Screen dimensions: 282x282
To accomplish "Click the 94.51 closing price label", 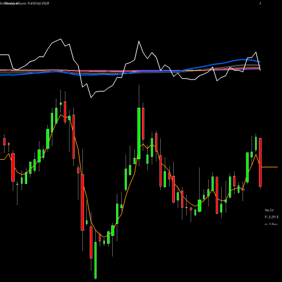I will tap(269, 210).
